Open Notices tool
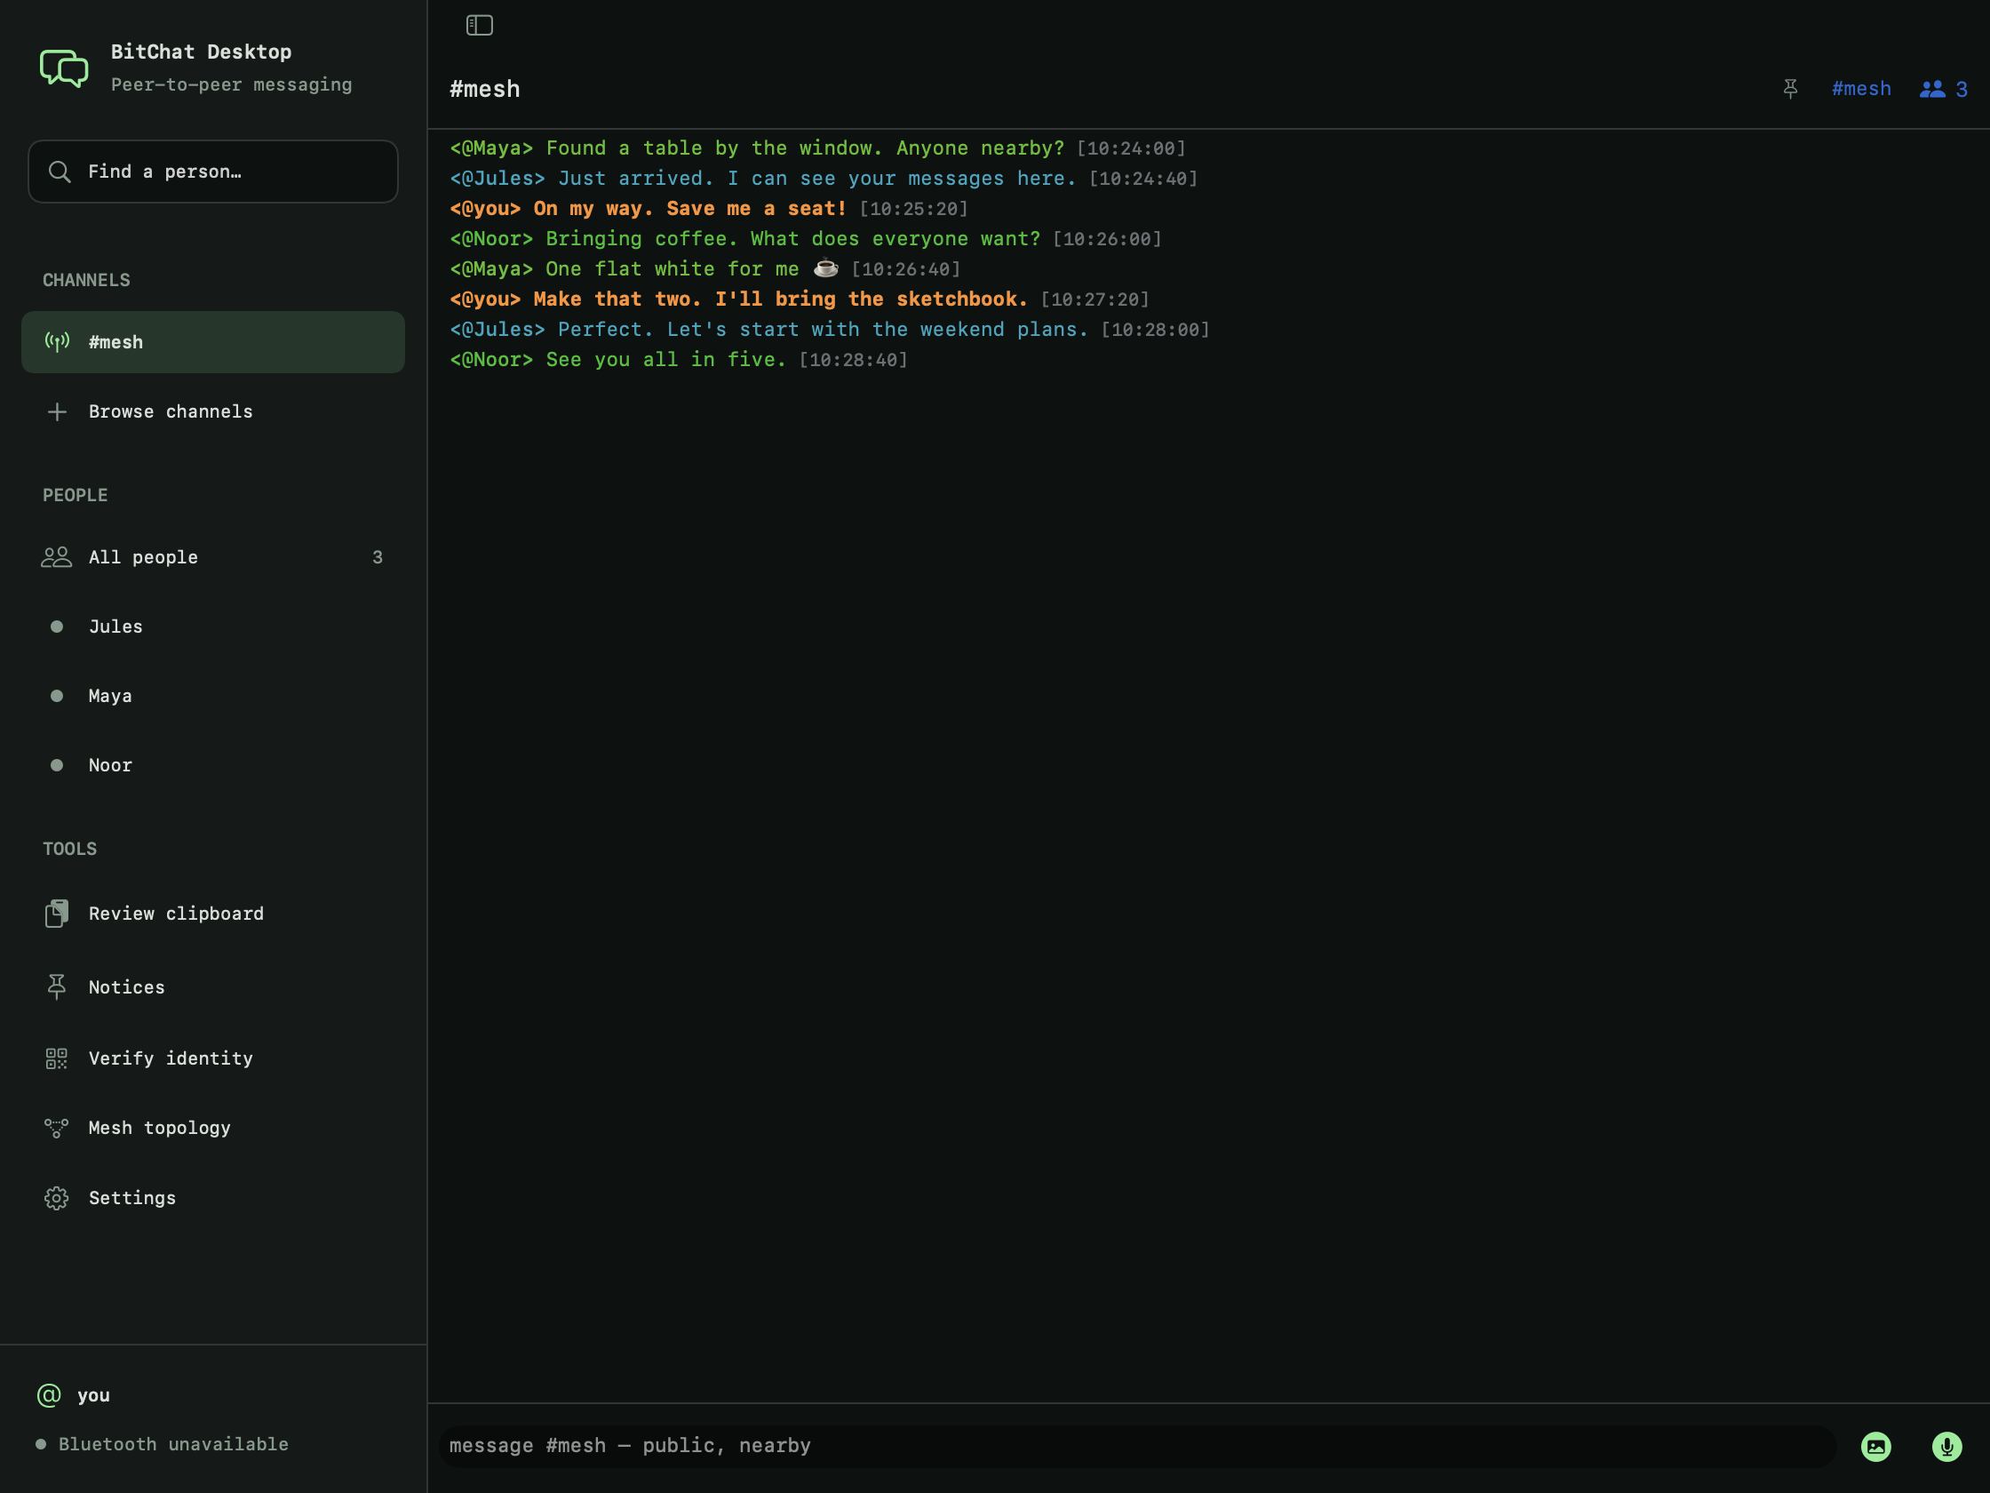Viewport: 1990px width, 1493px height. pyautogui.click(x=213, y=987)
